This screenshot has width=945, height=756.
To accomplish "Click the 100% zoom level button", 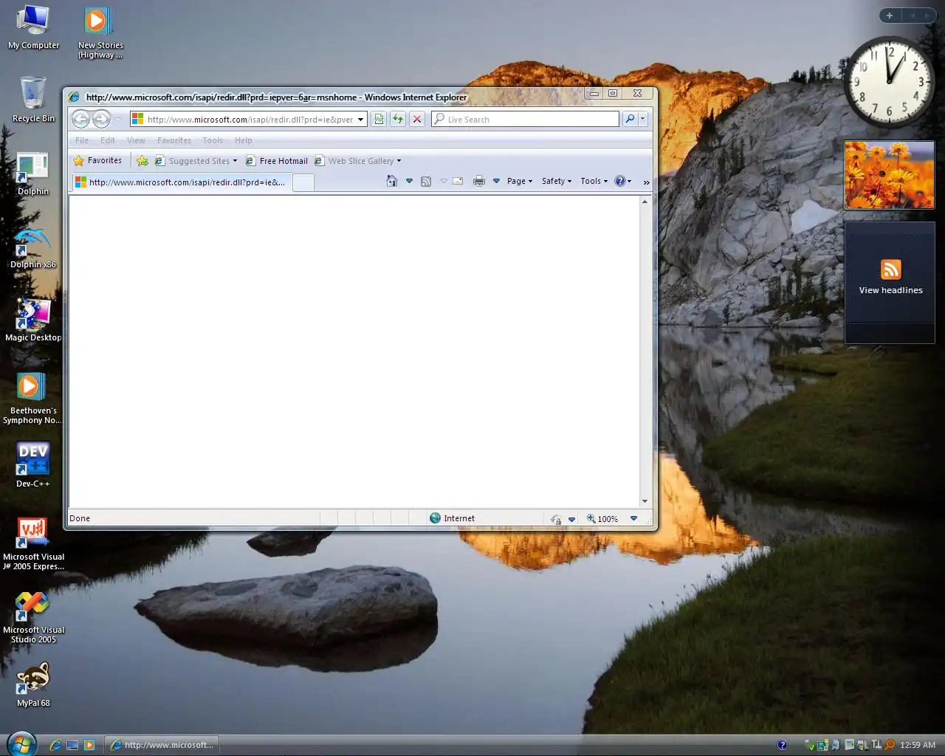I will coord(602,519).
